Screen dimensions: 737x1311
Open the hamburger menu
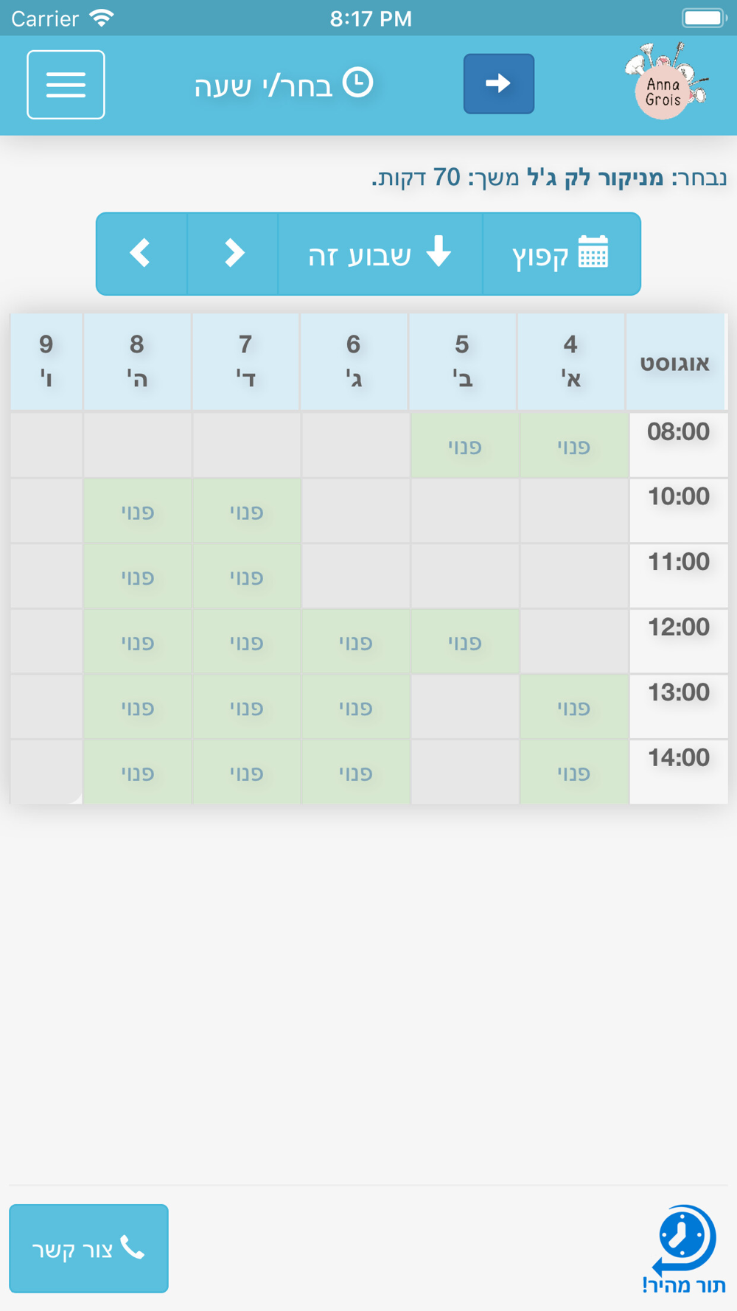(x=66, y=85)
